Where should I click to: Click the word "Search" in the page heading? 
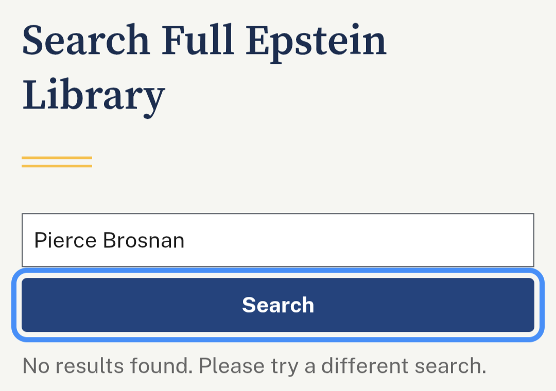tap(85, 41)
